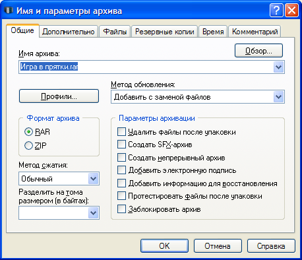Select the ZIP archive format
302x260 pixels.
tap(28, 146)
